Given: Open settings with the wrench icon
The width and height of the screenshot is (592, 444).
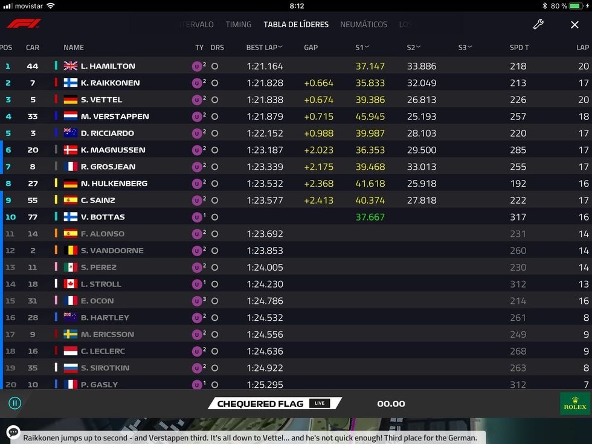Looking at the screenshot, I should coord(538,24).
